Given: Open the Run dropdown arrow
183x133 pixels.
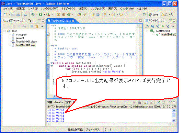Looking at the screenshot, I should [44, 15].
